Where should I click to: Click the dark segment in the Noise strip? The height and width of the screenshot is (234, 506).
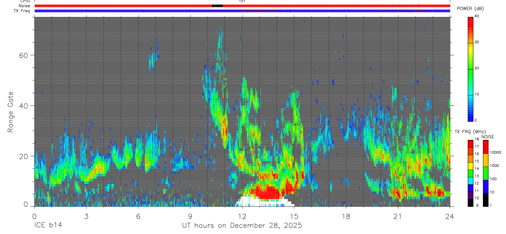pos(217,6)
